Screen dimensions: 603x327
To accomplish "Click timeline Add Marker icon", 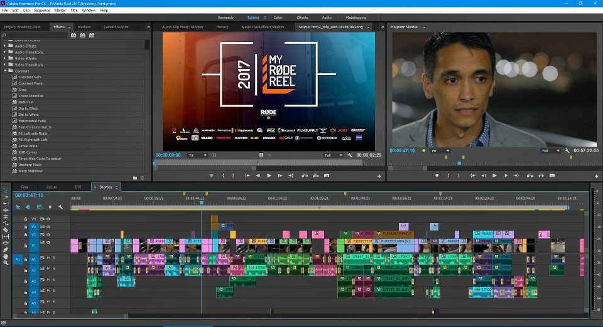I will click(50, 207).
